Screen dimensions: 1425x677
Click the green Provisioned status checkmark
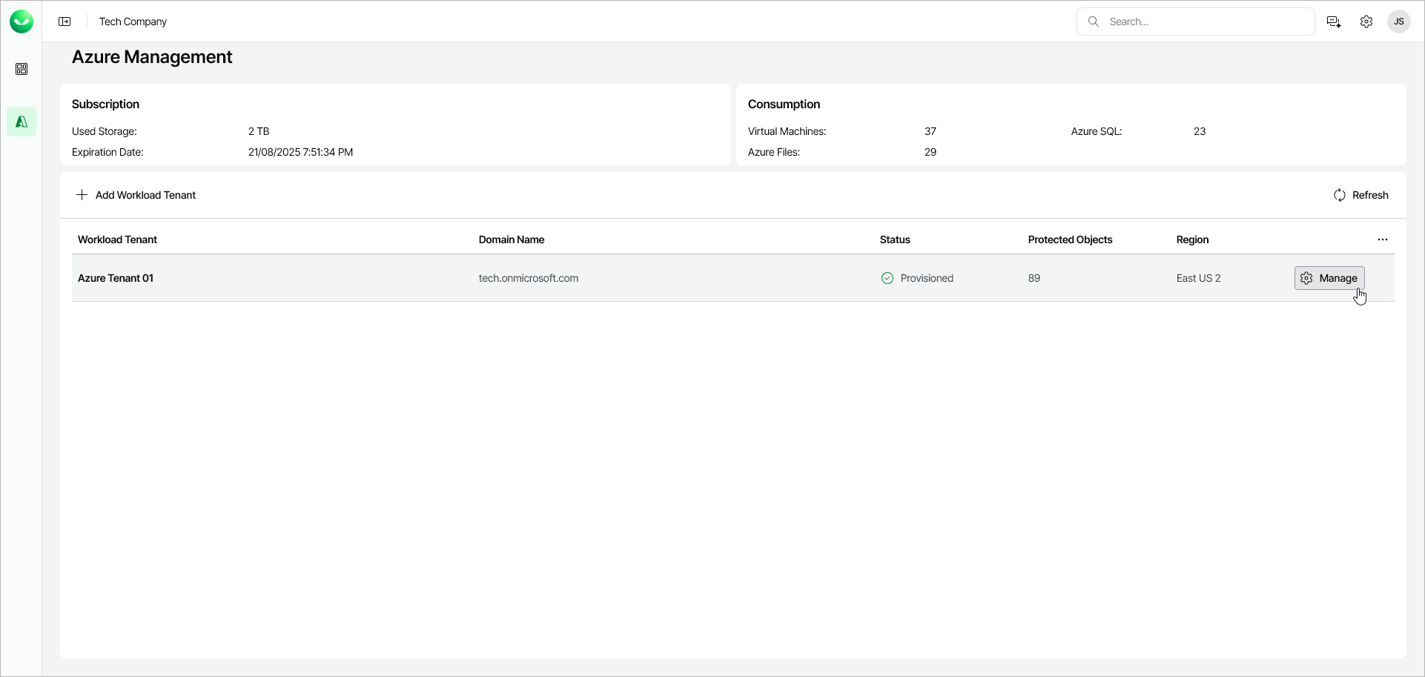[x=887, y=278]
